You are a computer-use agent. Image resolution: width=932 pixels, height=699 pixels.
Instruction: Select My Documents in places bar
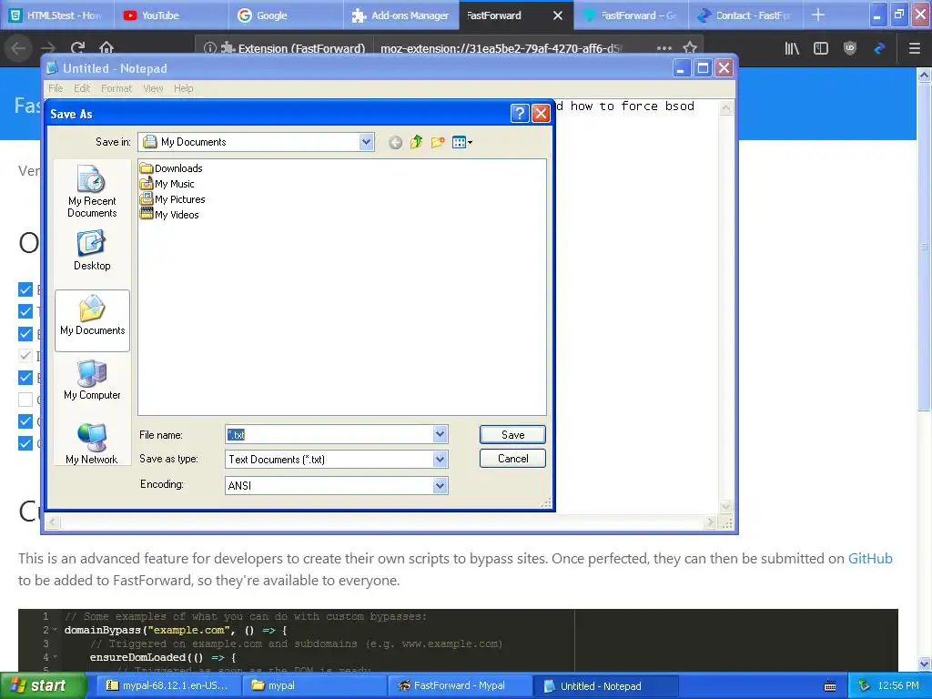pos(92,320)
